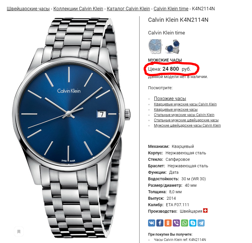Viewport: 252px width, 243px height.
Task: Open Стальные мужские часы Calvin Klein link
Action: pos(184,115)
